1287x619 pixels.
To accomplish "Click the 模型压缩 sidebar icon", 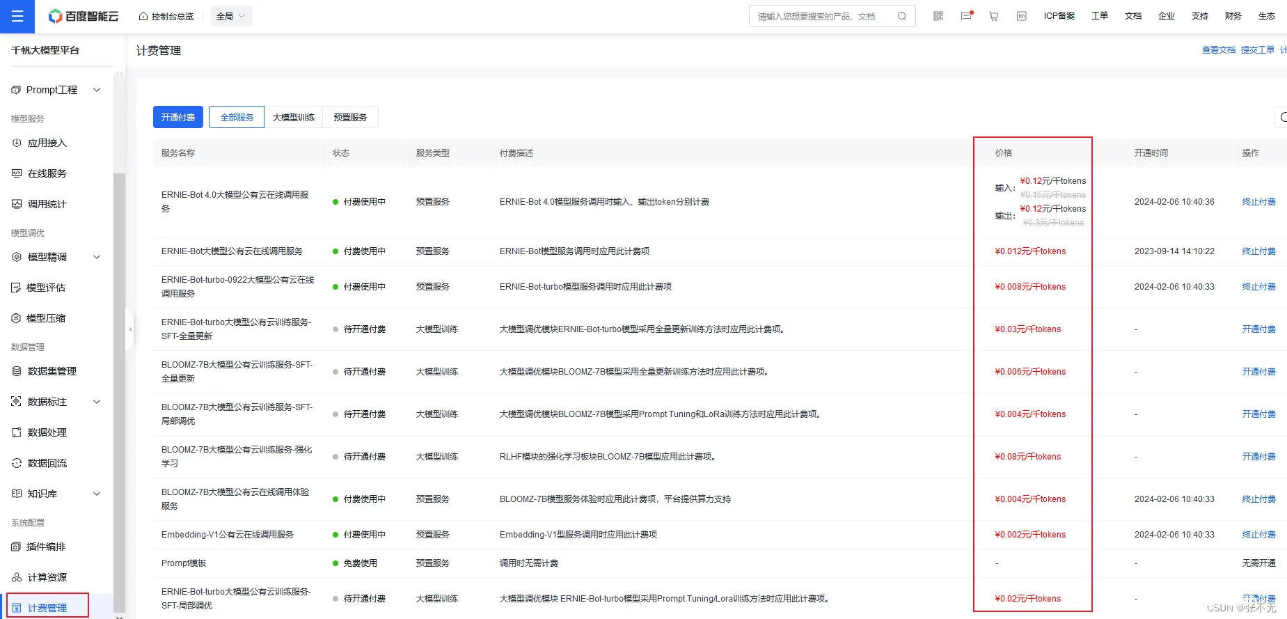I will (x=17, y=318).
